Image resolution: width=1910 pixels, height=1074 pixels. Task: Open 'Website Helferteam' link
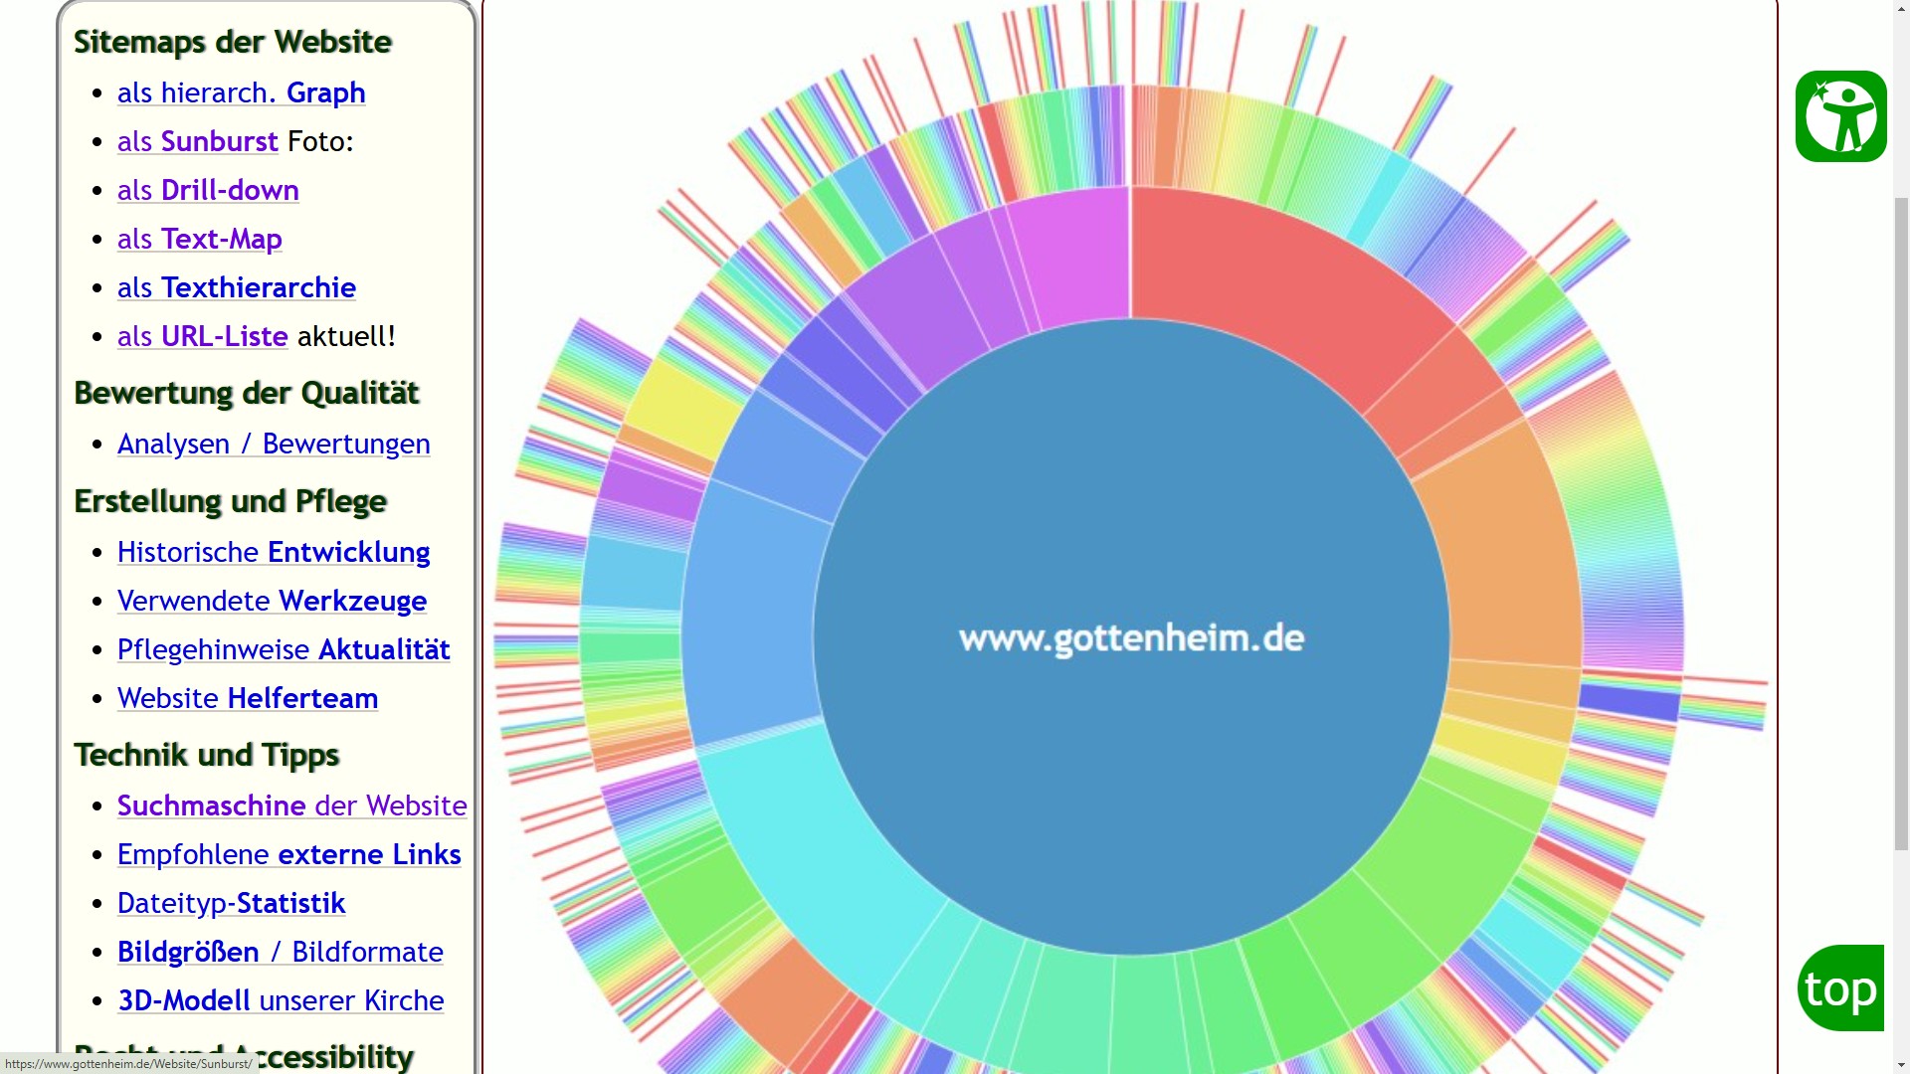248,698
